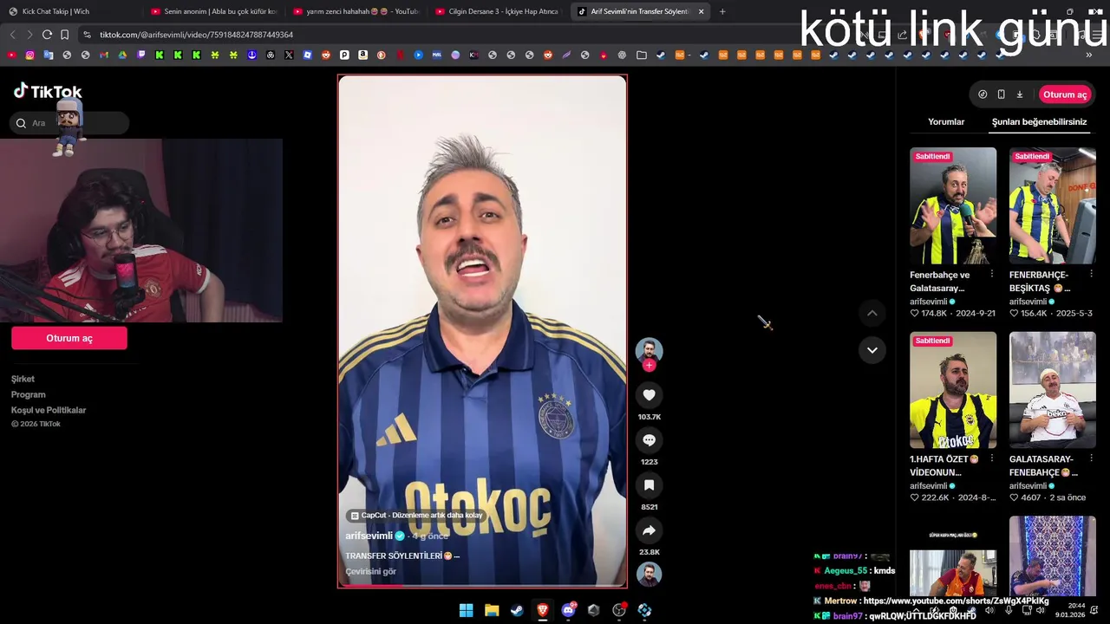Switch to the yarım zenci hahahah tab
The height and width of the screenshot is (624, 1110).
354,11
